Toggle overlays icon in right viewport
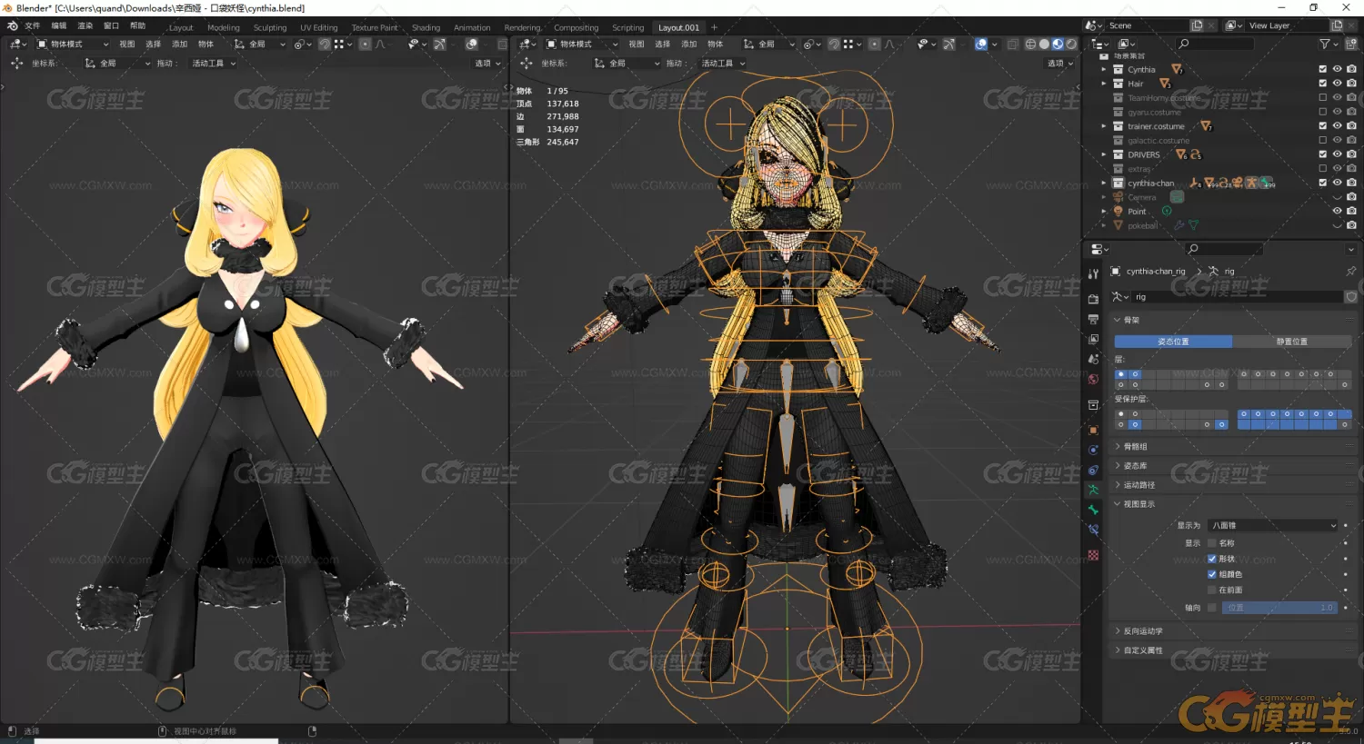This screenshot has width=1364, height=744. click(981, 44)
